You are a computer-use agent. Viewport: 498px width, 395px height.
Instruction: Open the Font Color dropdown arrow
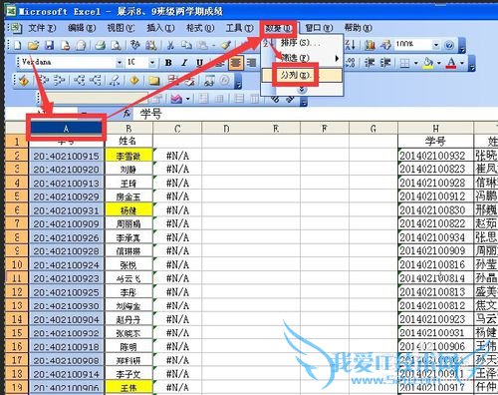(x=462, y=63)
